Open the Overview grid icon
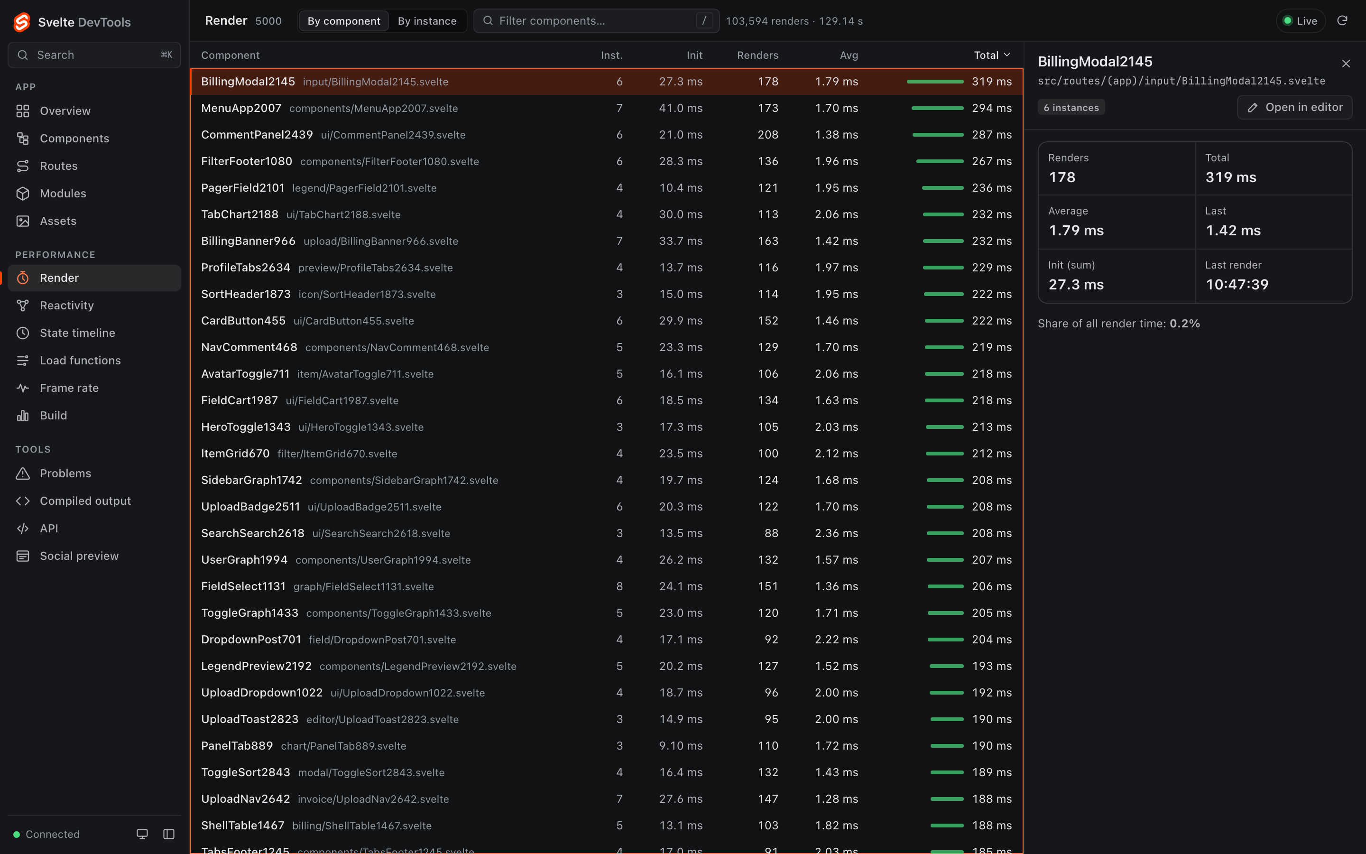Screen dimensions: 1366x854 coord(23,111)
